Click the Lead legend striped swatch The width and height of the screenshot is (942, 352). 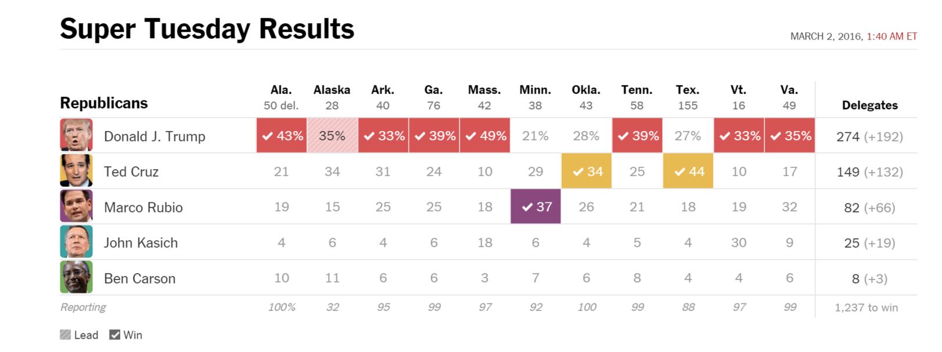coord(66,335)
